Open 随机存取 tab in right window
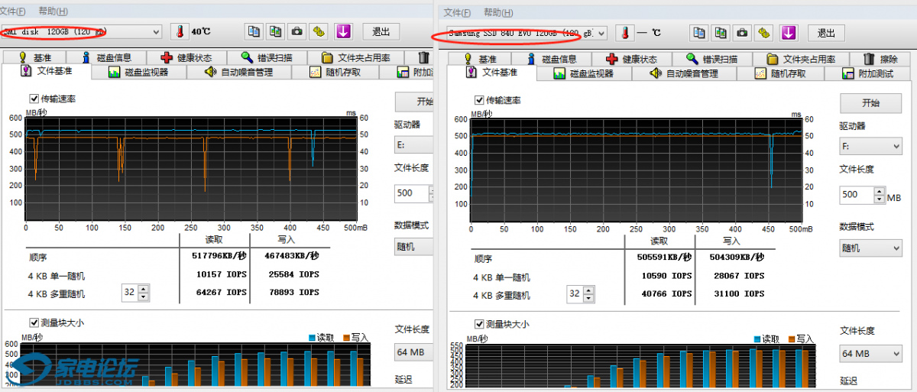Screen dimensions: 917x392 (x=781, y=74)
